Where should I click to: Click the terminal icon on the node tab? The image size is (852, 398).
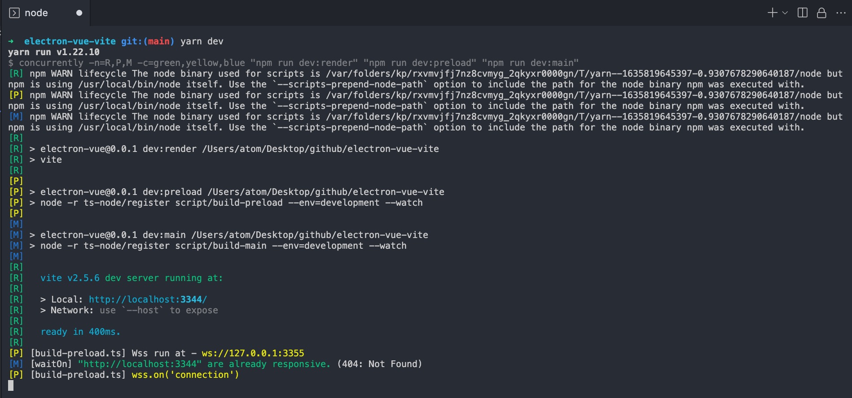pyautogui.click(x=14, y=13)
